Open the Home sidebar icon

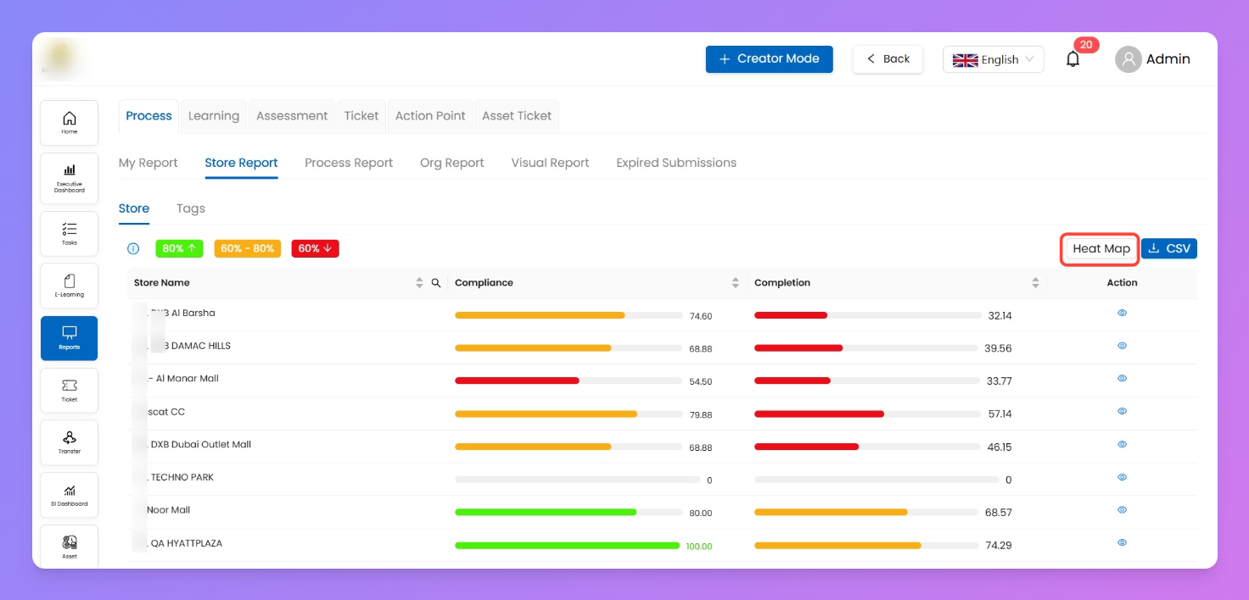click(x=70, y=122)
